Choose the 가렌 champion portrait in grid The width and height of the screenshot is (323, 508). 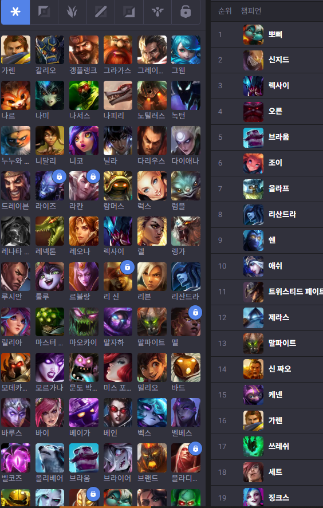tap(15, 50)
